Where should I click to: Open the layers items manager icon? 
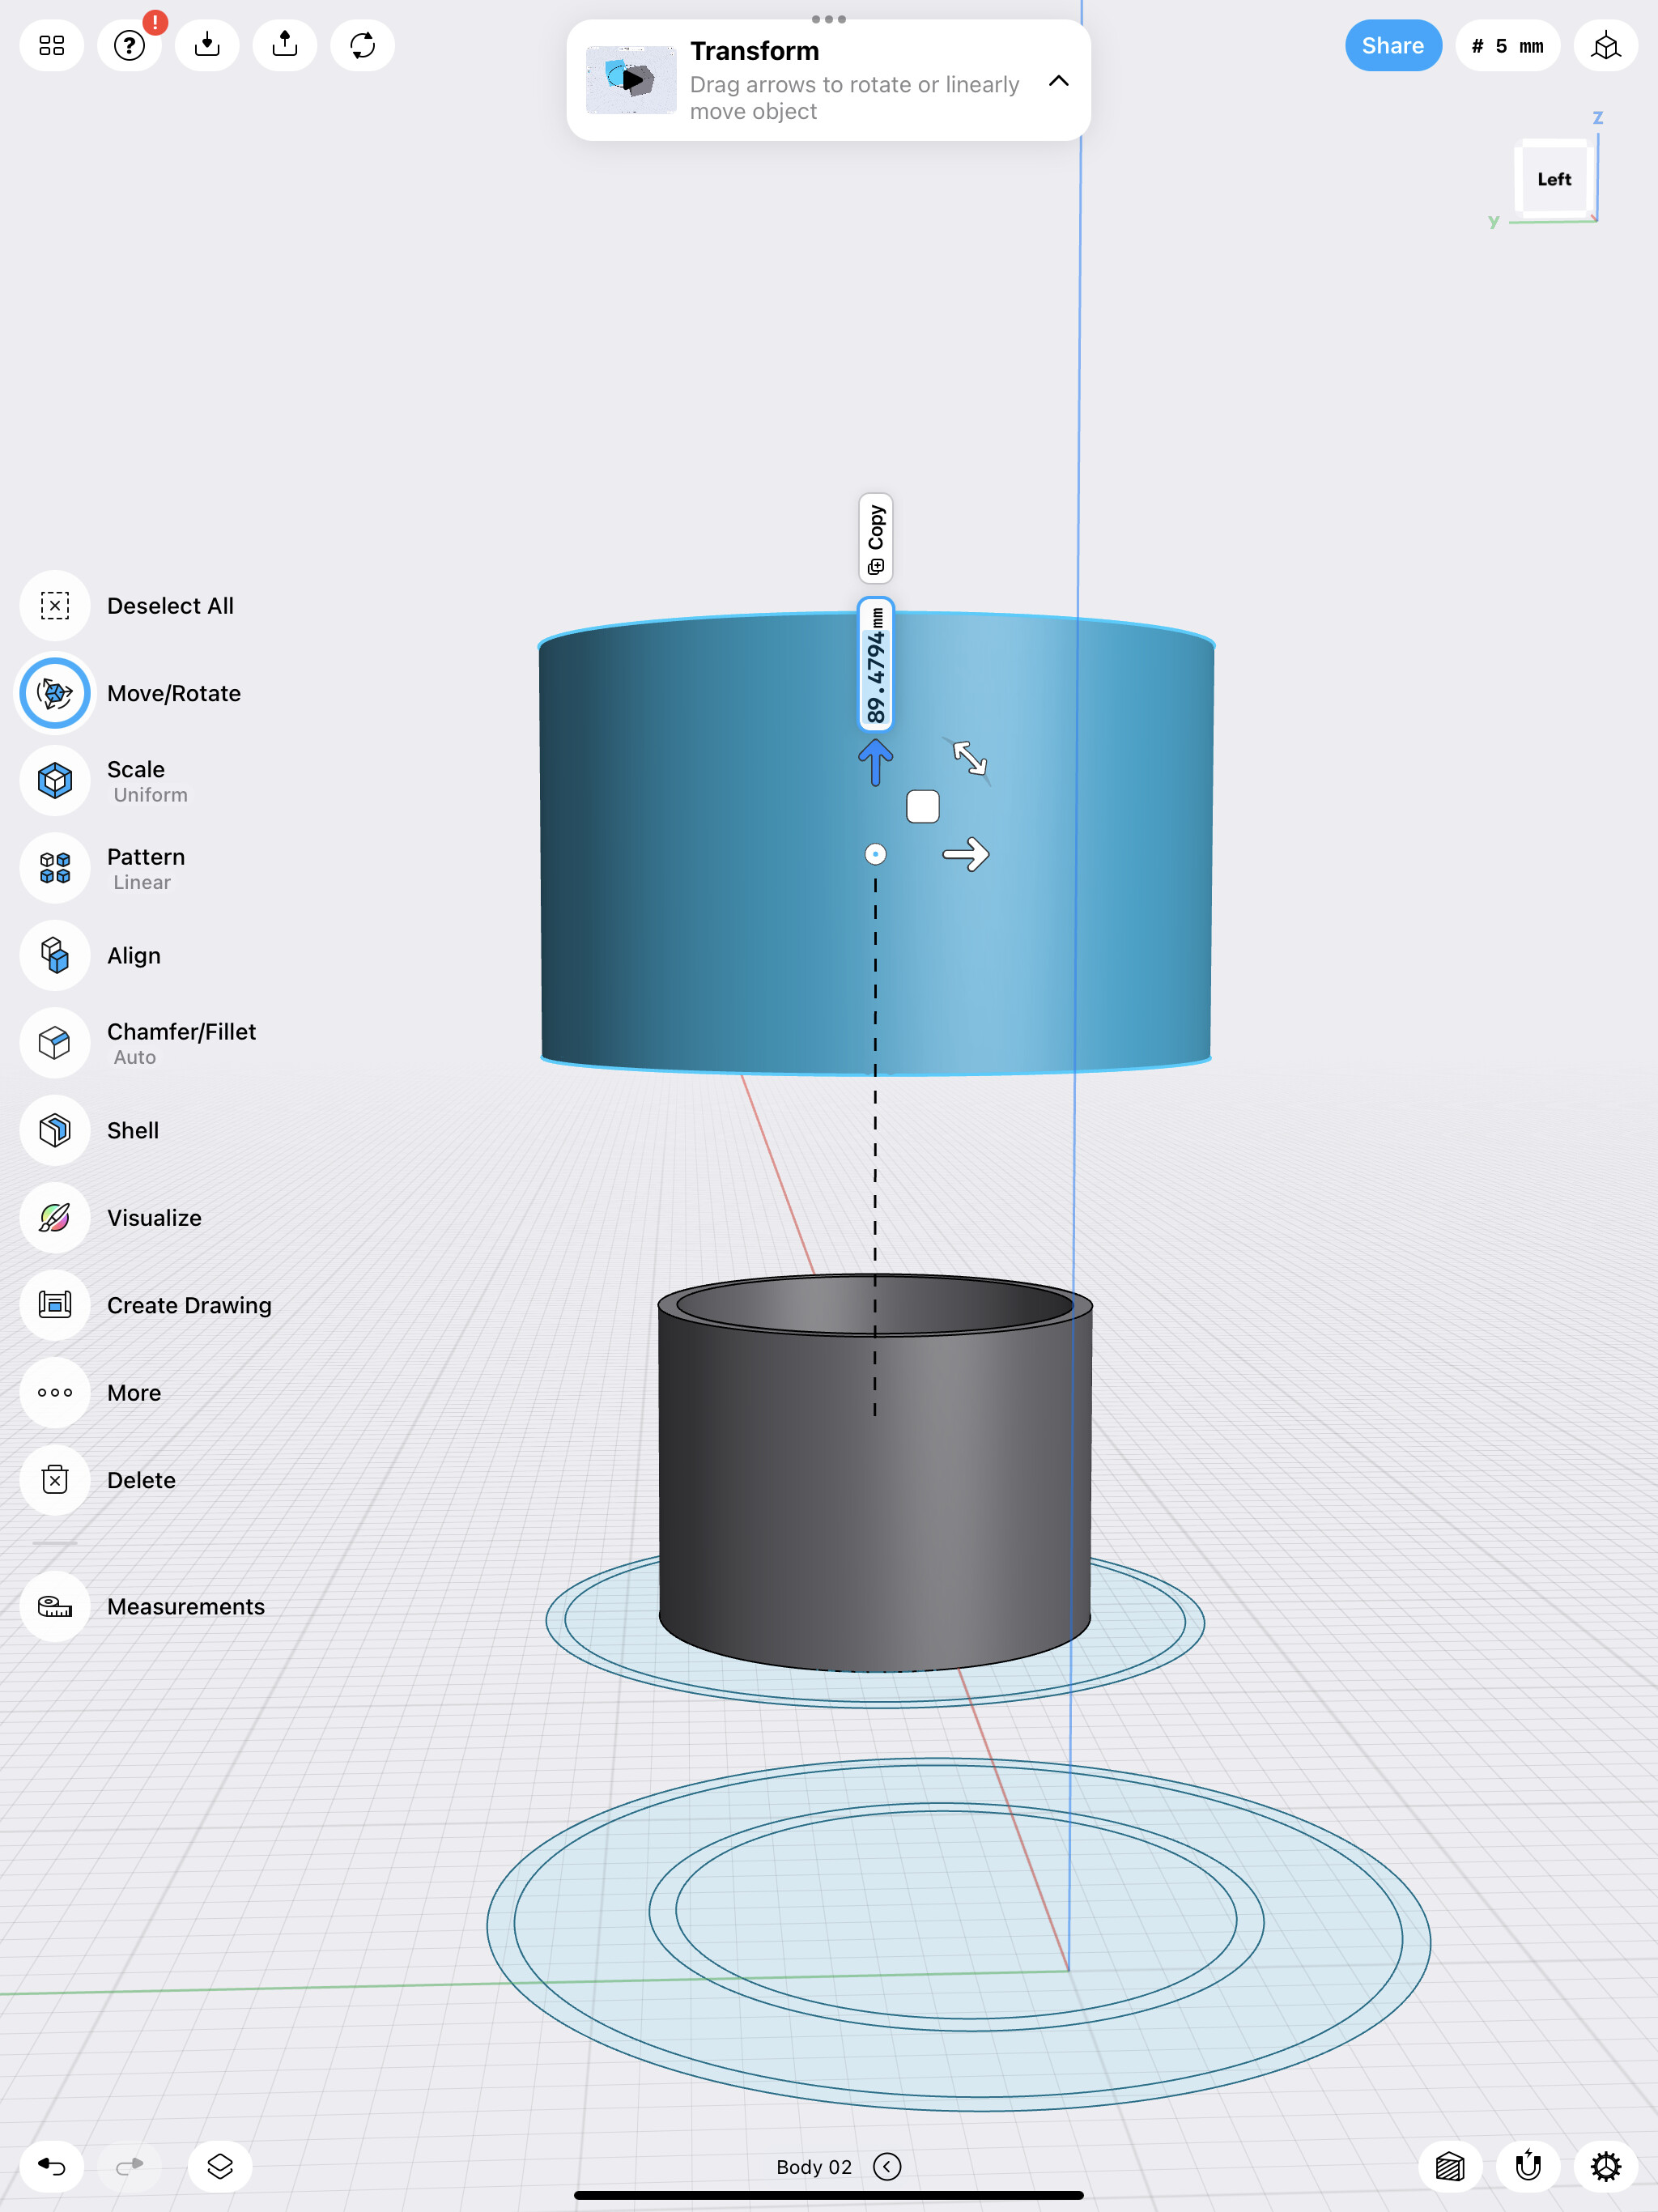(220, 2166)
